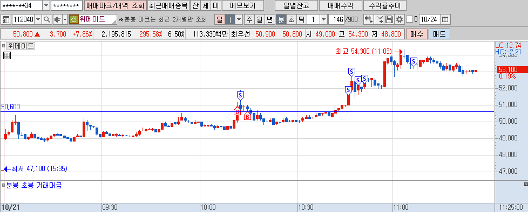Click the magnifier stock search icon
Image resolution: width=528 pixels, height=212 pixels.
coord(47,19)
